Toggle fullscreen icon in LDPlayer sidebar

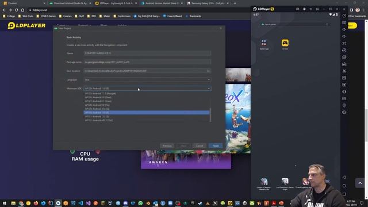(344, 43)
